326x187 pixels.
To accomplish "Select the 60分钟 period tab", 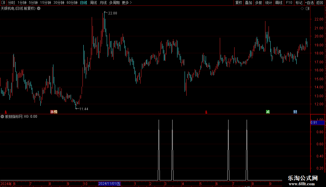I will click(72, 3).
